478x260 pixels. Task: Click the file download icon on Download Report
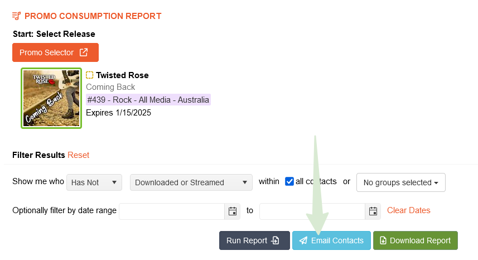pos(383,240)
